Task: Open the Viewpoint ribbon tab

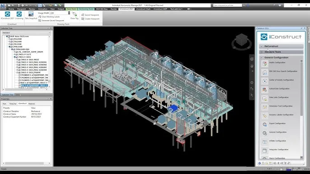Action: tap(21, 9)
